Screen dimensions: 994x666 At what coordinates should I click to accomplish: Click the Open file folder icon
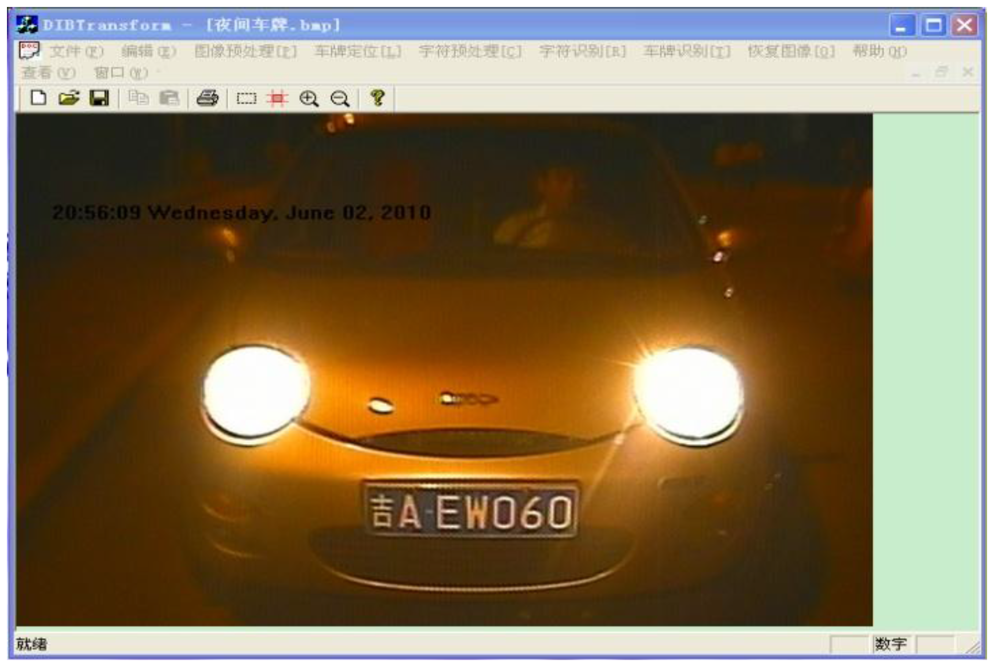pos(69,98)
